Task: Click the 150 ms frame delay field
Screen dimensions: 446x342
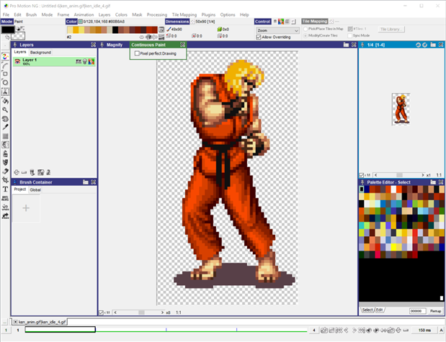Action: coord(424,330)
